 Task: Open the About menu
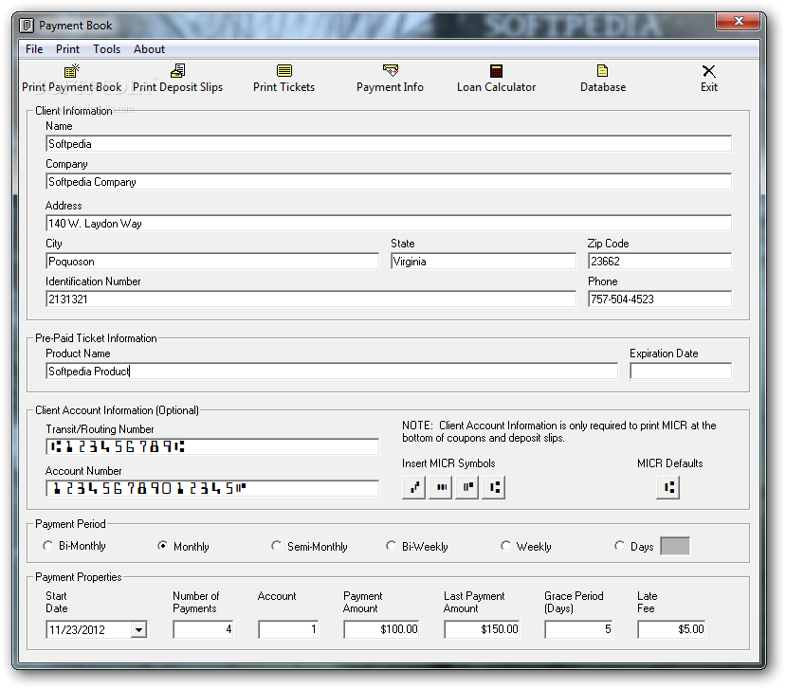150,49
